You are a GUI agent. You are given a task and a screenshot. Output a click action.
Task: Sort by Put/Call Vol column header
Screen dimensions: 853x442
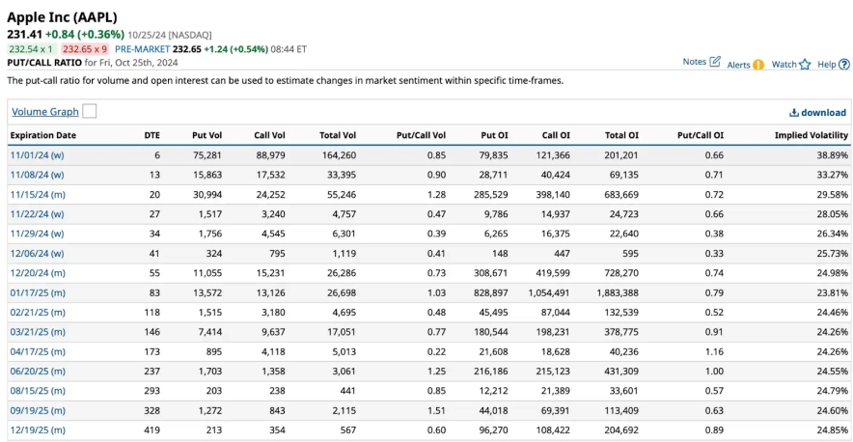point(421,135)
